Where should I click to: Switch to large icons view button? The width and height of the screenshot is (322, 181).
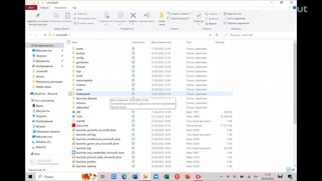pos(294,170)
